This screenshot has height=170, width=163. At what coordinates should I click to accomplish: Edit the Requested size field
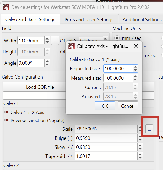click(118, 68)
